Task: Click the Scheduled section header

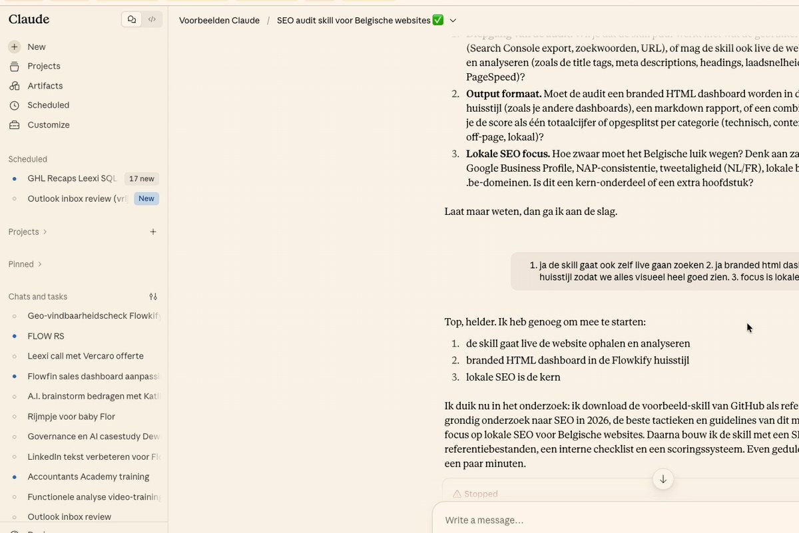Action: [x=27, y=159]
